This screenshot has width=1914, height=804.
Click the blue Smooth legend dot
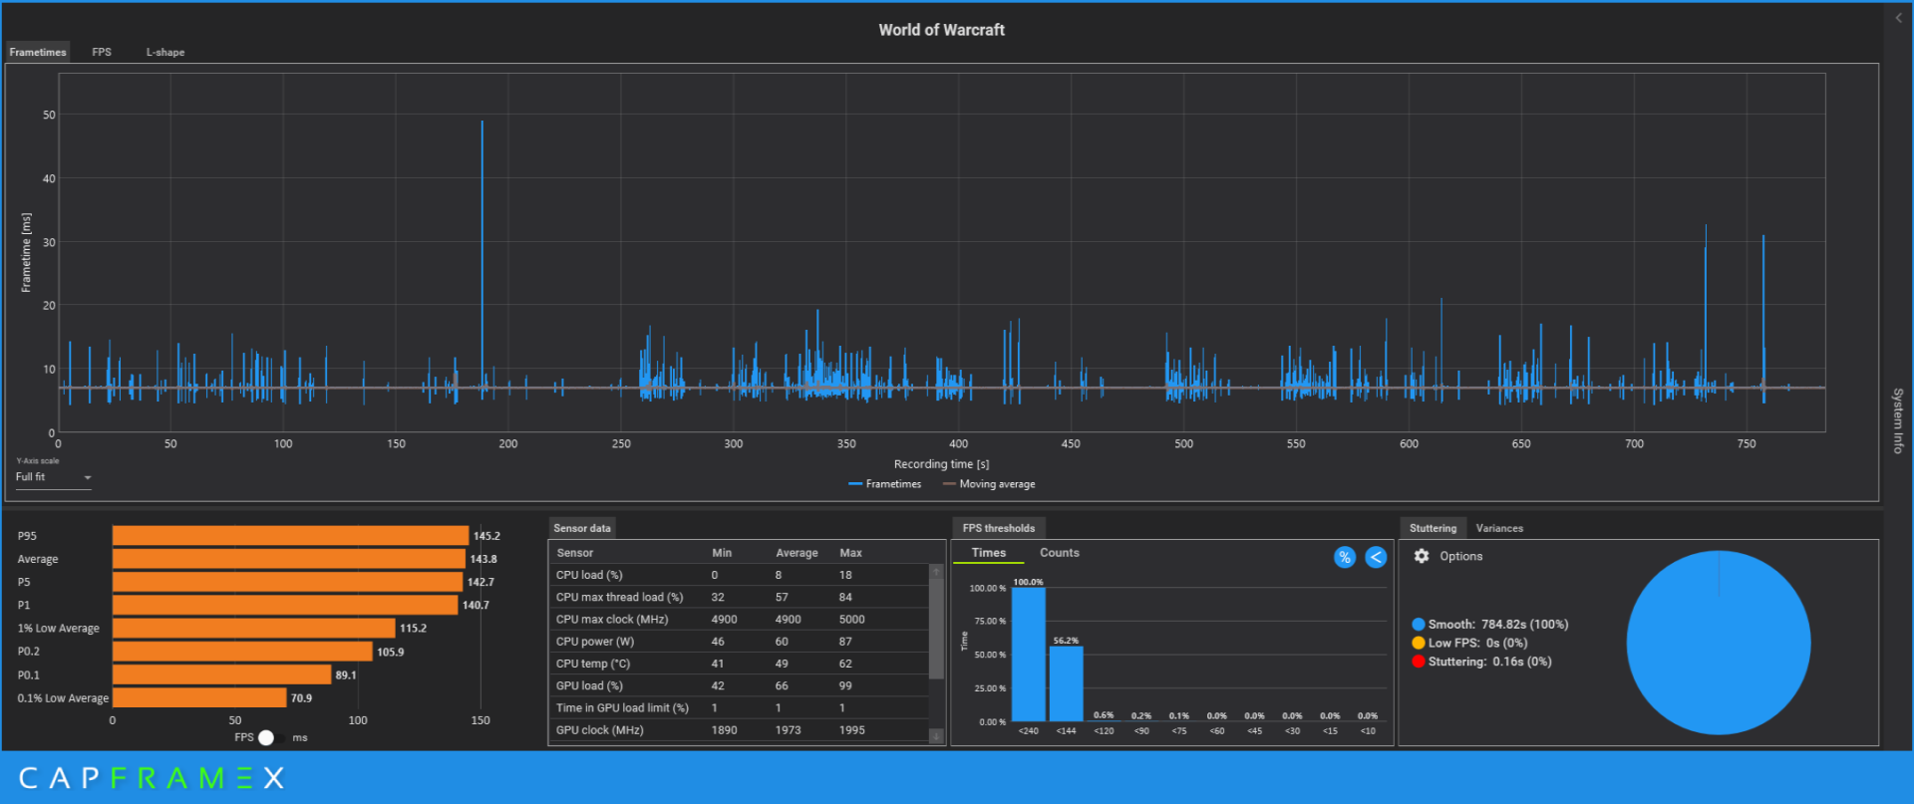click(x=1418, y=625)
